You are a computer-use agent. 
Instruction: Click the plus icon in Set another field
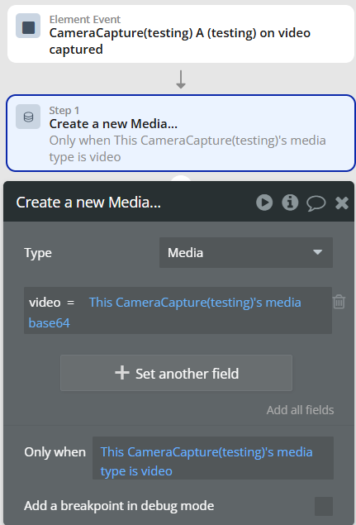122,373
